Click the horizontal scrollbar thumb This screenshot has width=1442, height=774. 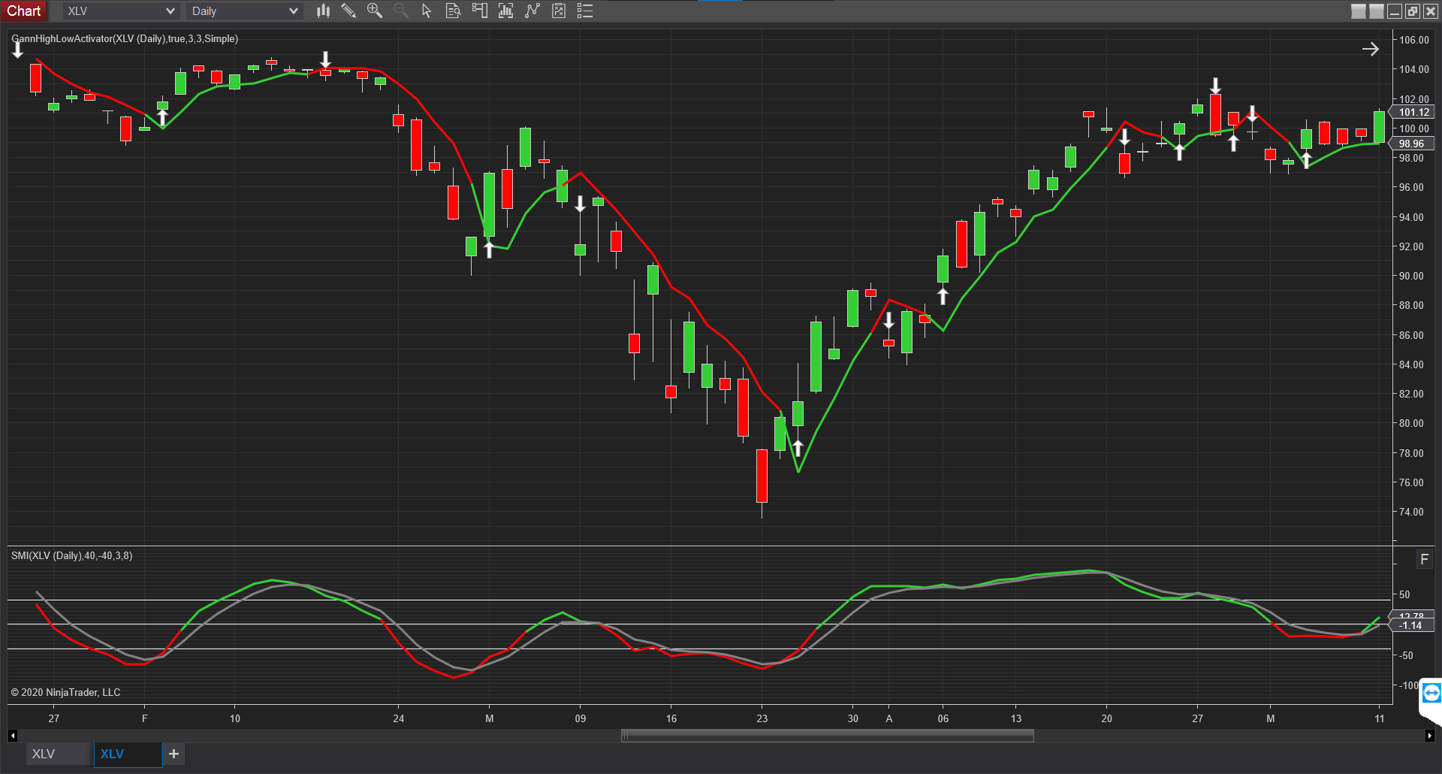pyautogui.click(x=827, y=736)
